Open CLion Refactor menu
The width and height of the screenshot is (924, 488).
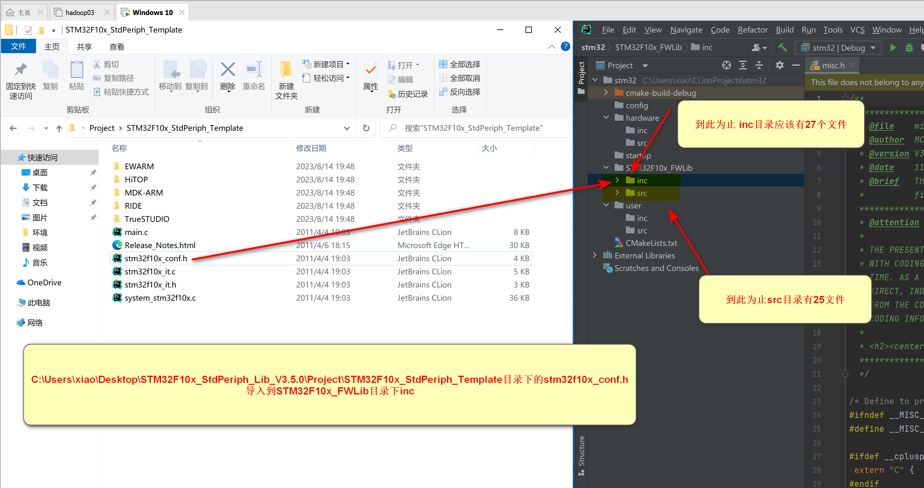coord(752,30)
